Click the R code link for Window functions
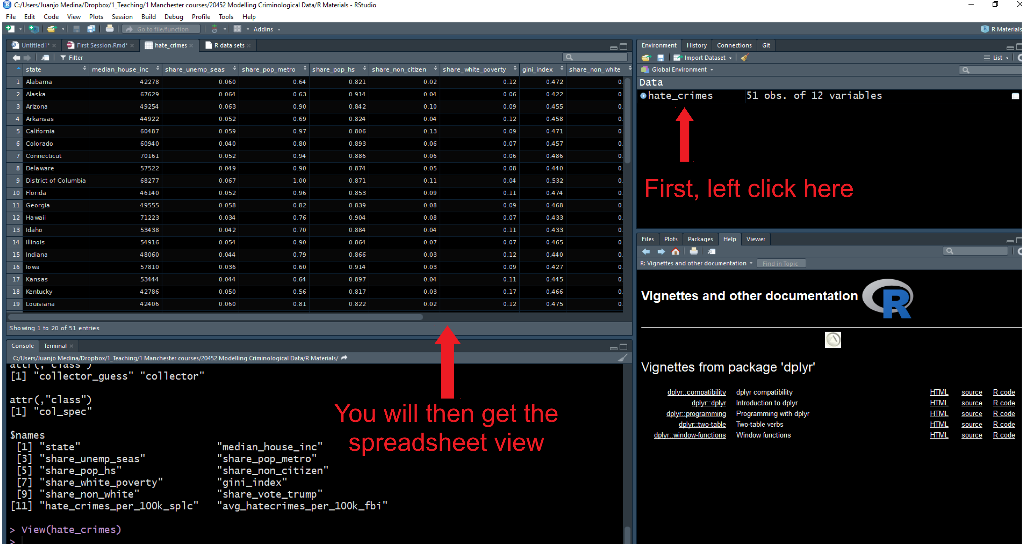Image resolution: width=1024 pixels, height=544 pixels. click(1004, 435)
